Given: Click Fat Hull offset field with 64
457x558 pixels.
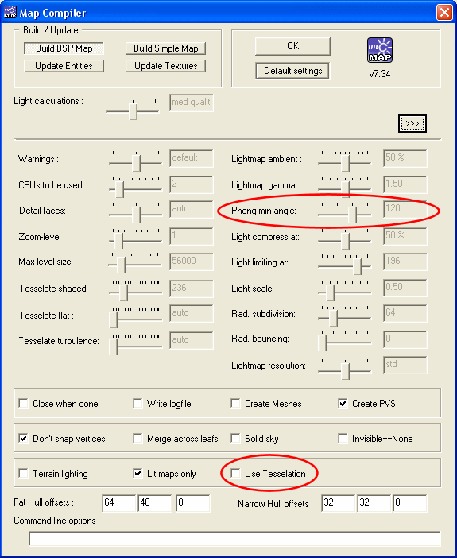Looking at the screenshot, I should click(119, 503).
